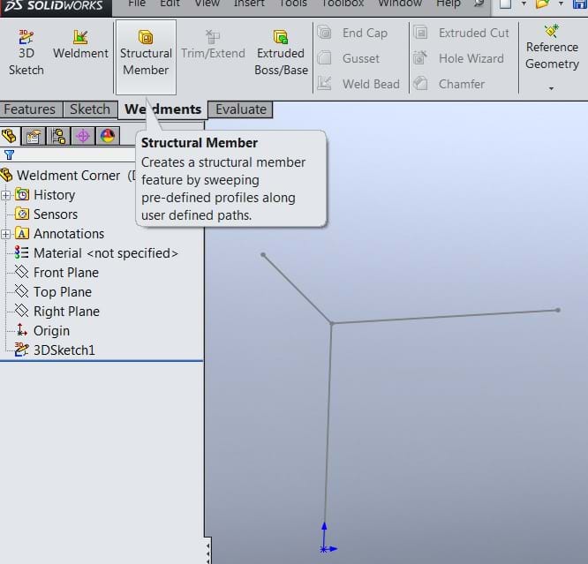Select Extruded Boss/Base tool
Image resolution: width=588 pixels, height=564 pixels.
click(x=281, y=52)
